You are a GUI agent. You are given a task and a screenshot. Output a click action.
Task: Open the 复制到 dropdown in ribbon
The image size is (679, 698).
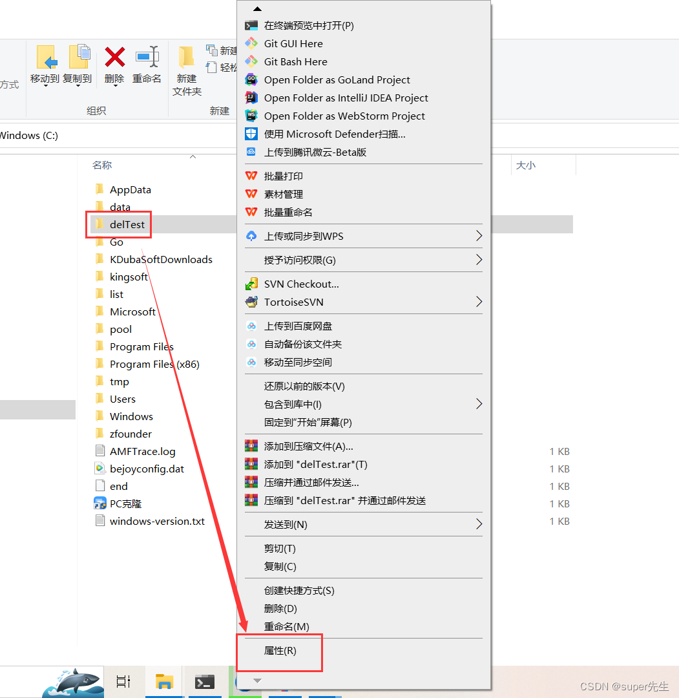(78, 85)
